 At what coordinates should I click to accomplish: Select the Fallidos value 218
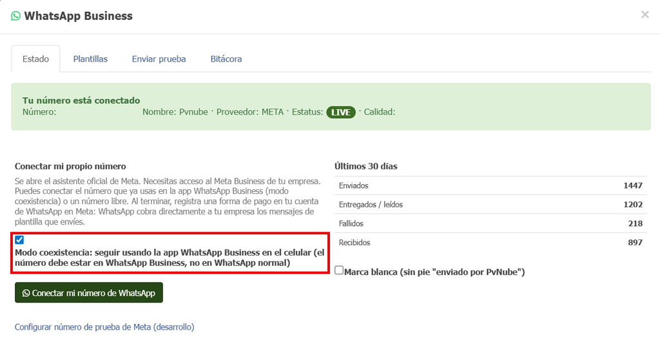(x=635, y=223)
